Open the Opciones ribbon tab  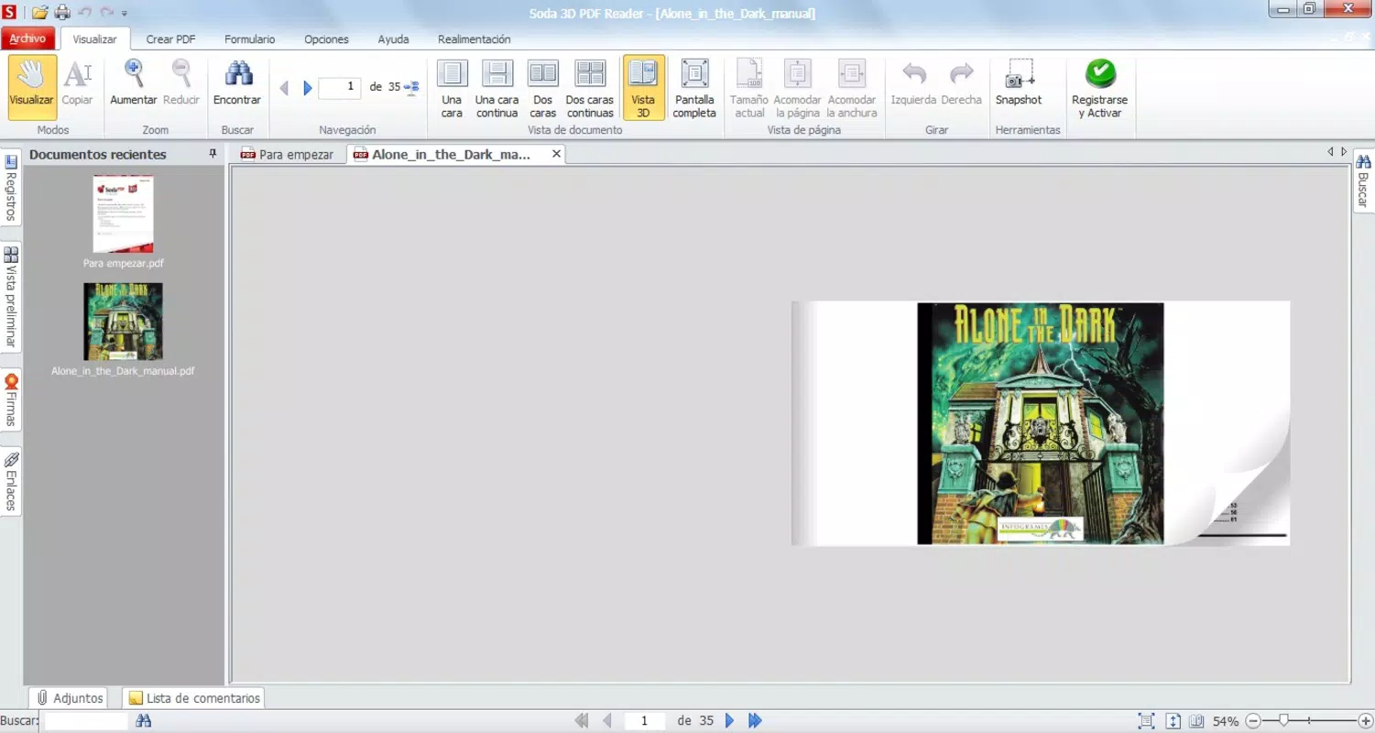pos(326,39)
